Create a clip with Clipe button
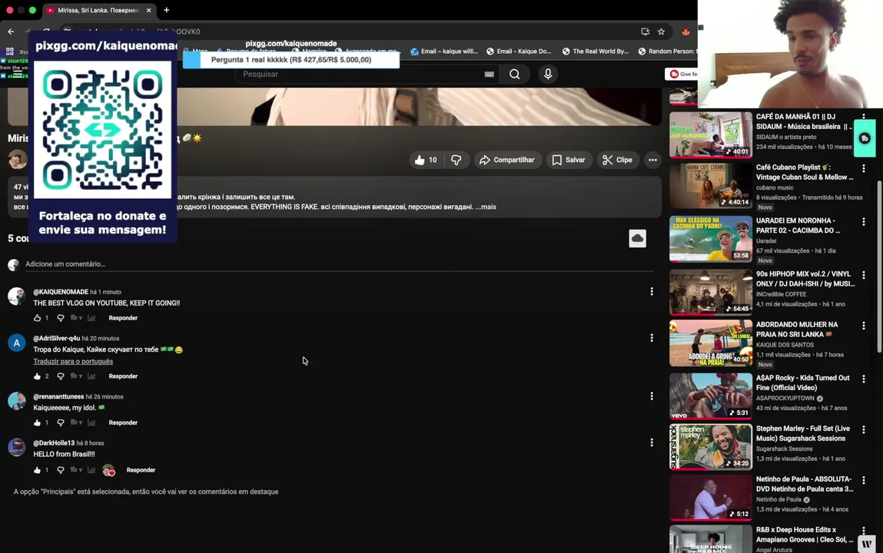Screen dimensions: 883x553 pos(617,160)
